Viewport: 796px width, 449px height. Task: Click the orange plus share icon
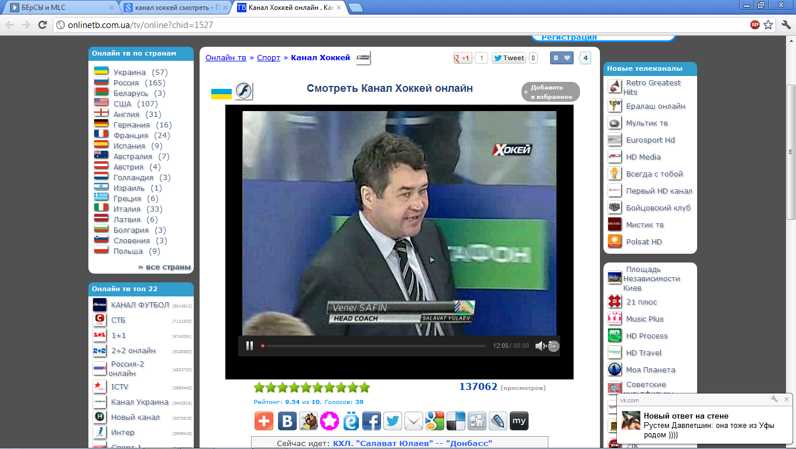point(264,421)
